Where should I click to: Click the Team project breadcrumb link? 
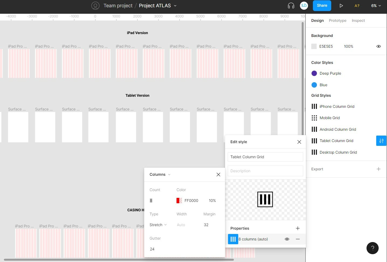[118, 6]
